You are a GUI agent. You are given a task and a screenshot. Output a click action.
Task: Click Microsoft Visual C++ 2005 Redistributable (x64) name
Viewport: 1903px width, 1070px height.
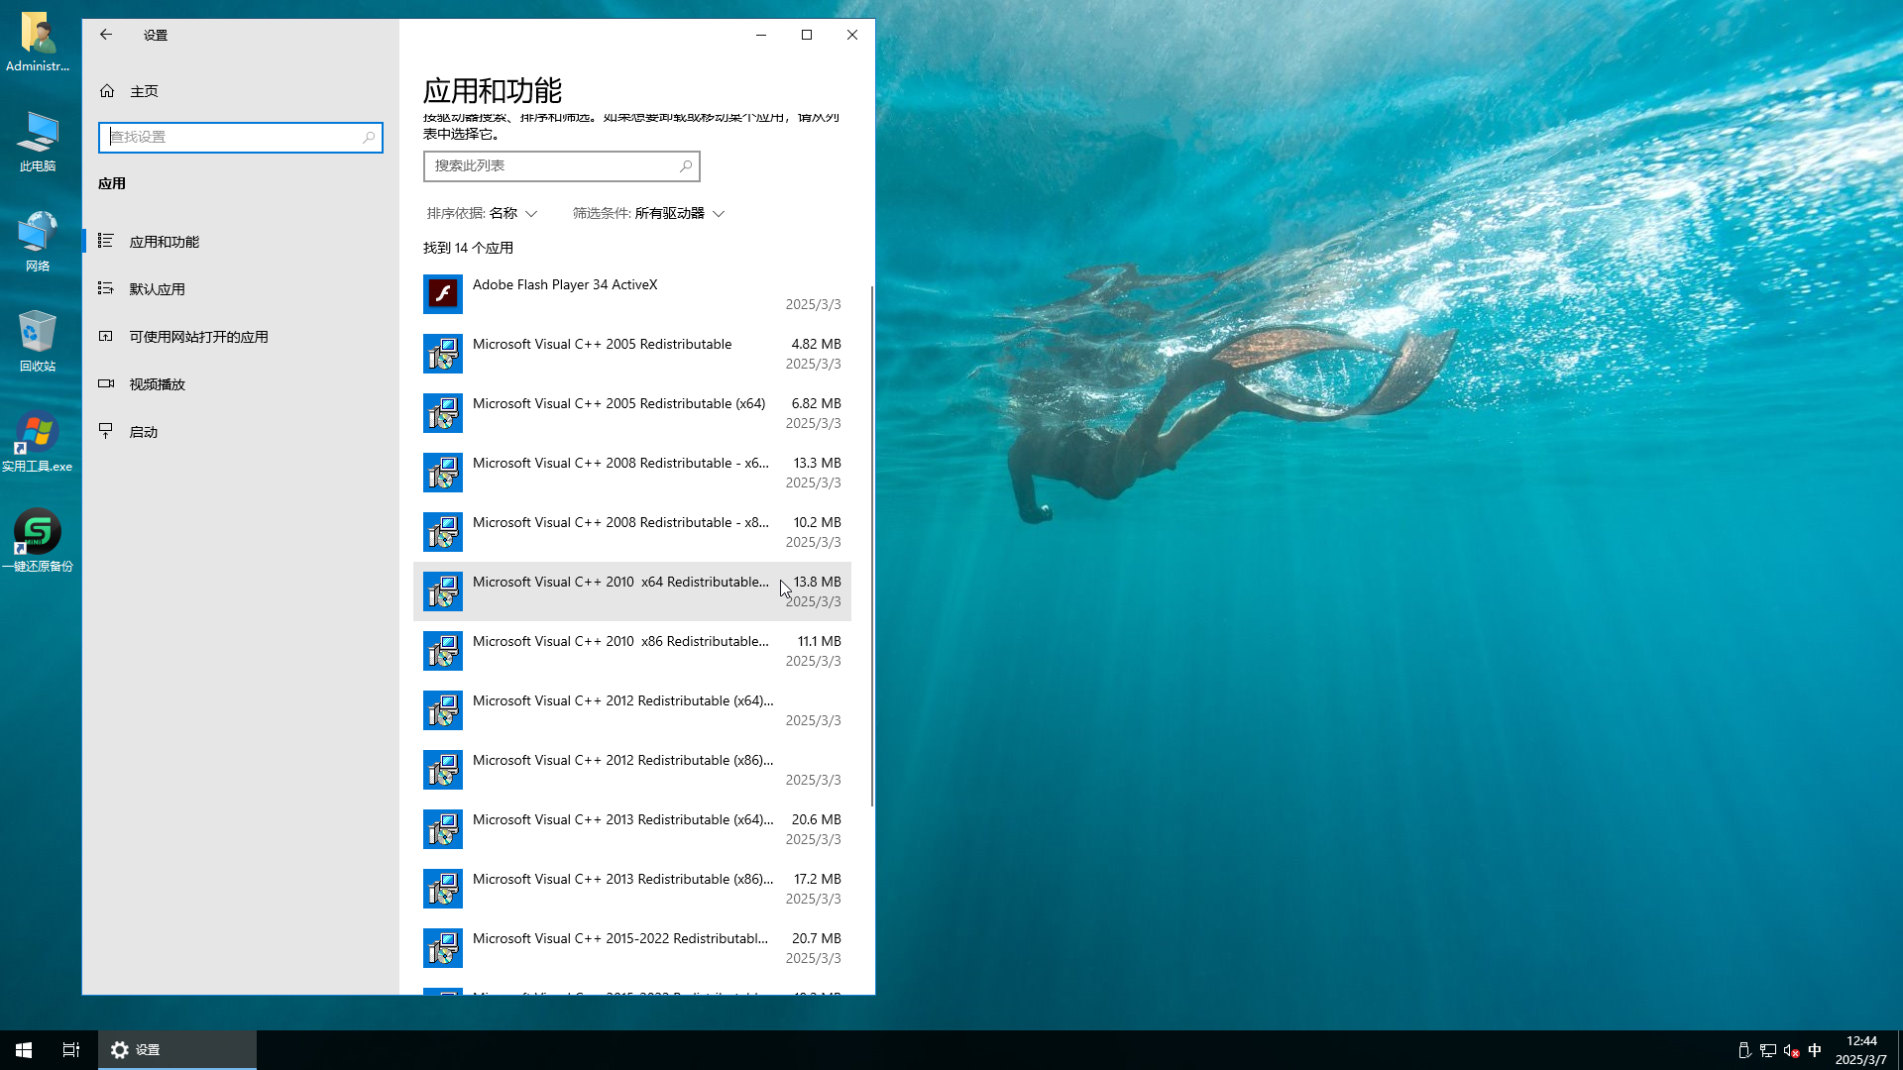tap(618, 403)
